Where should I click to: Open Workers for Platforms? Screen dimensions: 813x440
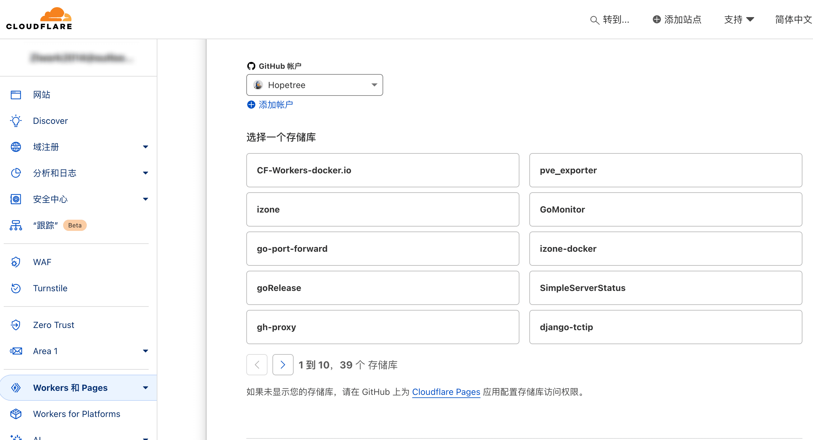pos(77,414)
